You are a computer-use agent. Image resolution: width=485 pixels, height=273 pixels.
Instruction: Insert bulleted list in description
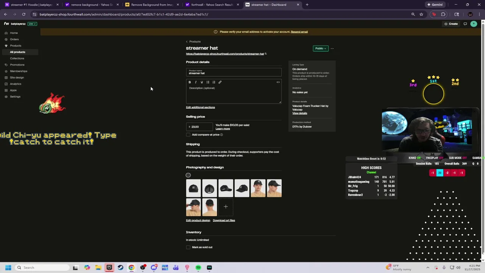(x=208, y=82)
